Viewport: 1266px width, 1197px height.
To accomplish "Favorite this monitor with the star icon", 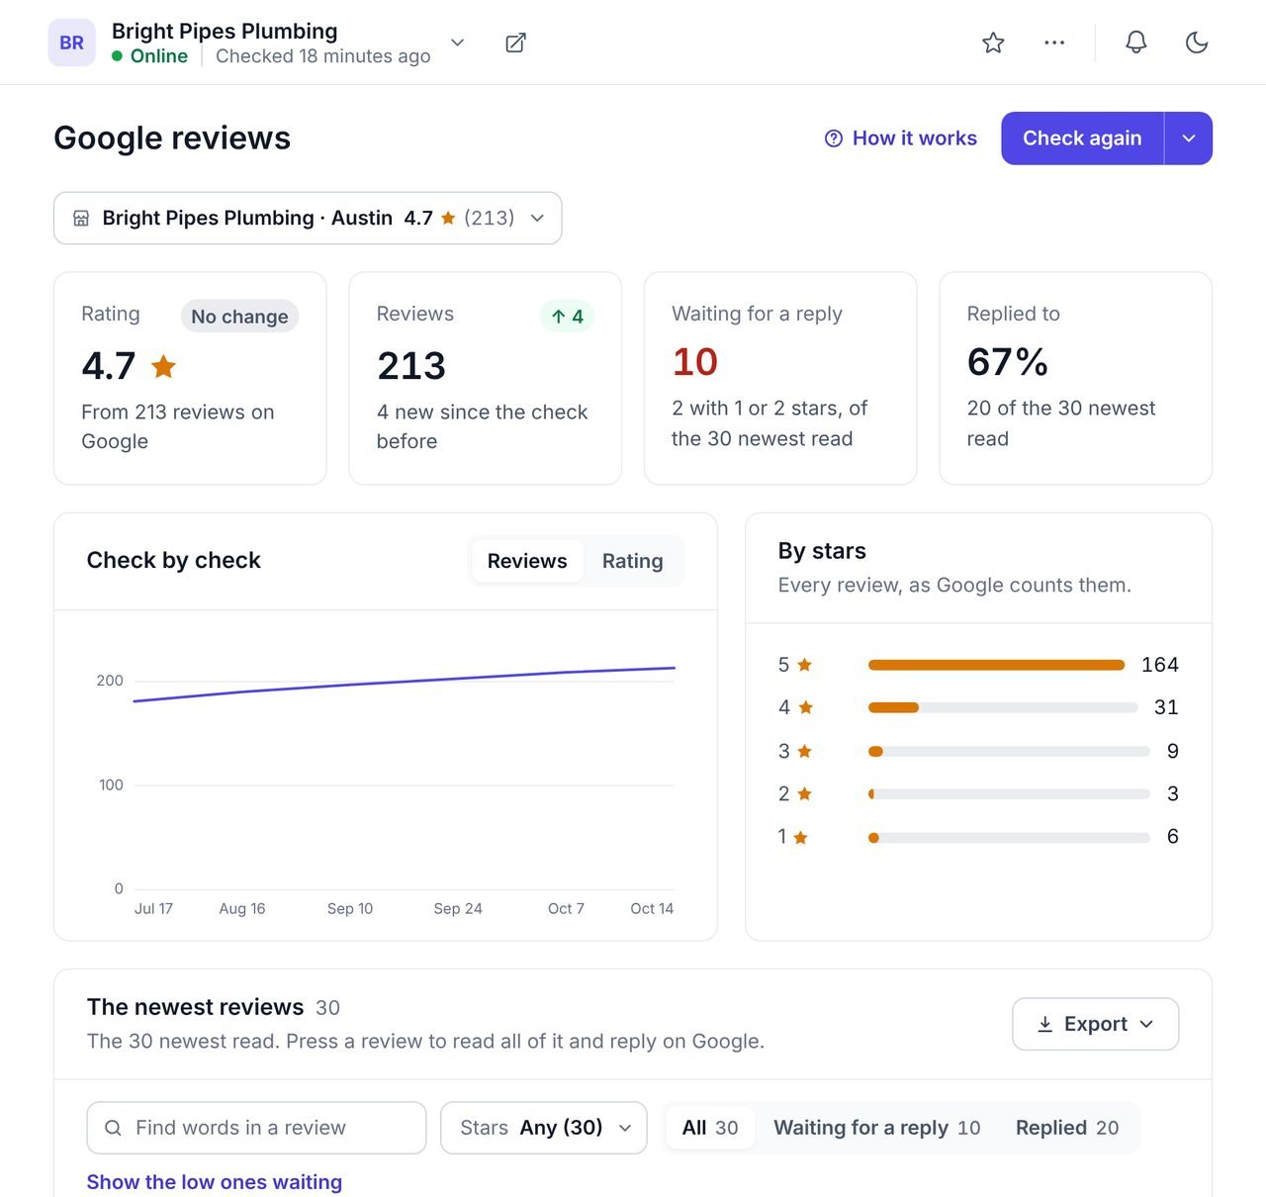I will coord(993,43).
